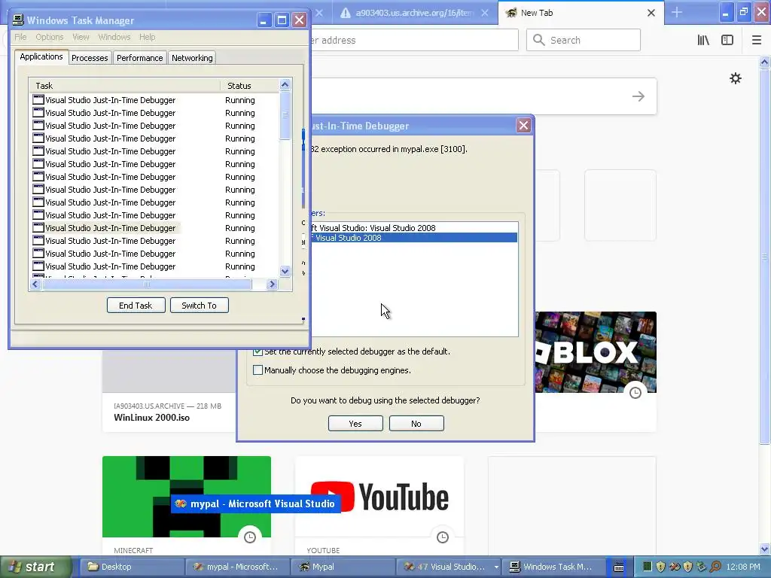
Task: Toggle 'Set the currently selected debugger as the default'
Action: [x=258, y=351]
